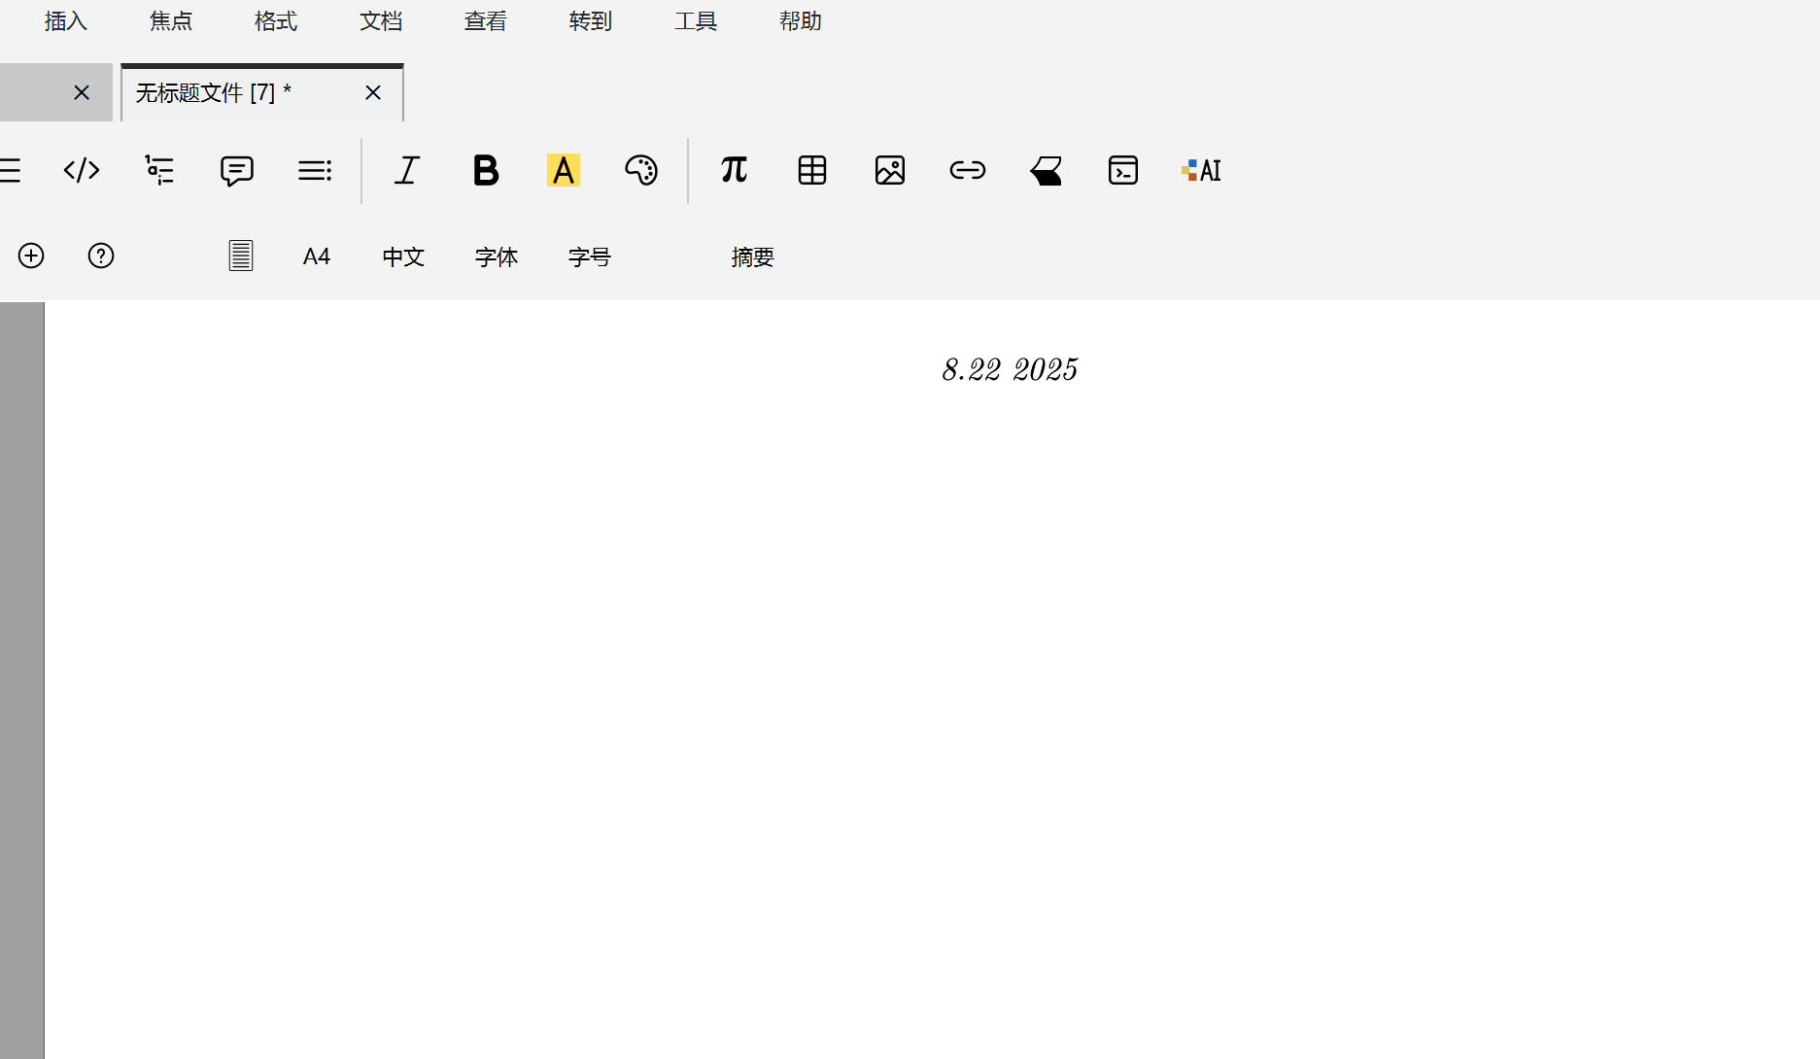
Task: Insert a math formula with pi icon
Action: (734, 170)
